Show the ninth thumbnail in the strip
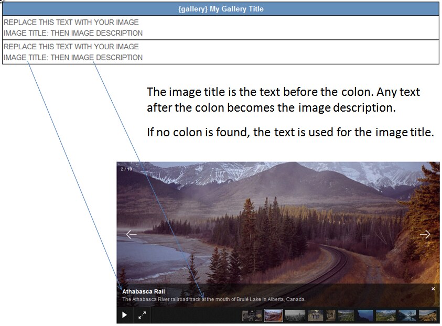The height and width of the screenshot is (326, 442). point(407,315)
